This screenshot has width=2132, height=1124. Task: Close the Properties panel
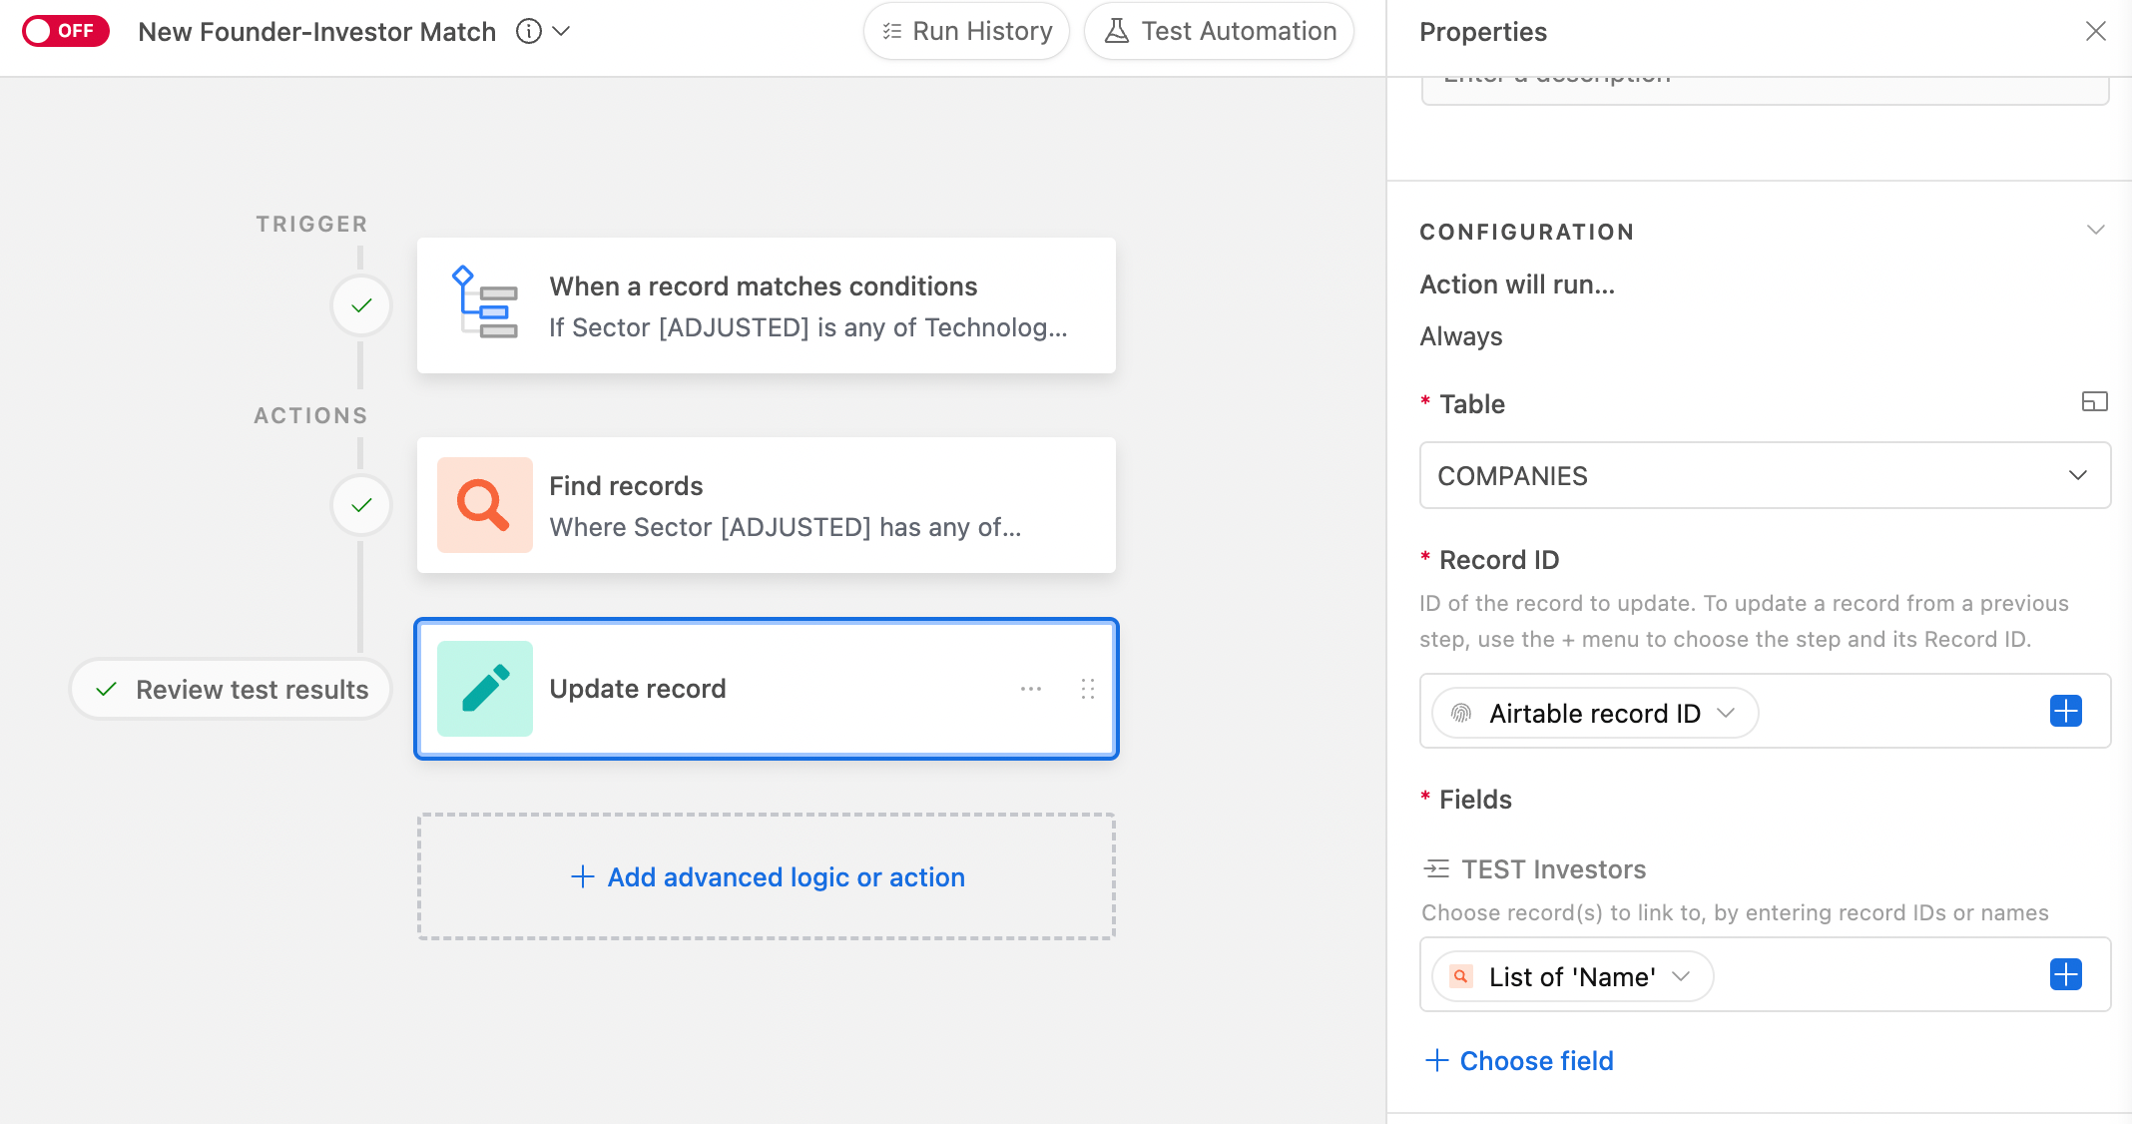(2096, 31)
